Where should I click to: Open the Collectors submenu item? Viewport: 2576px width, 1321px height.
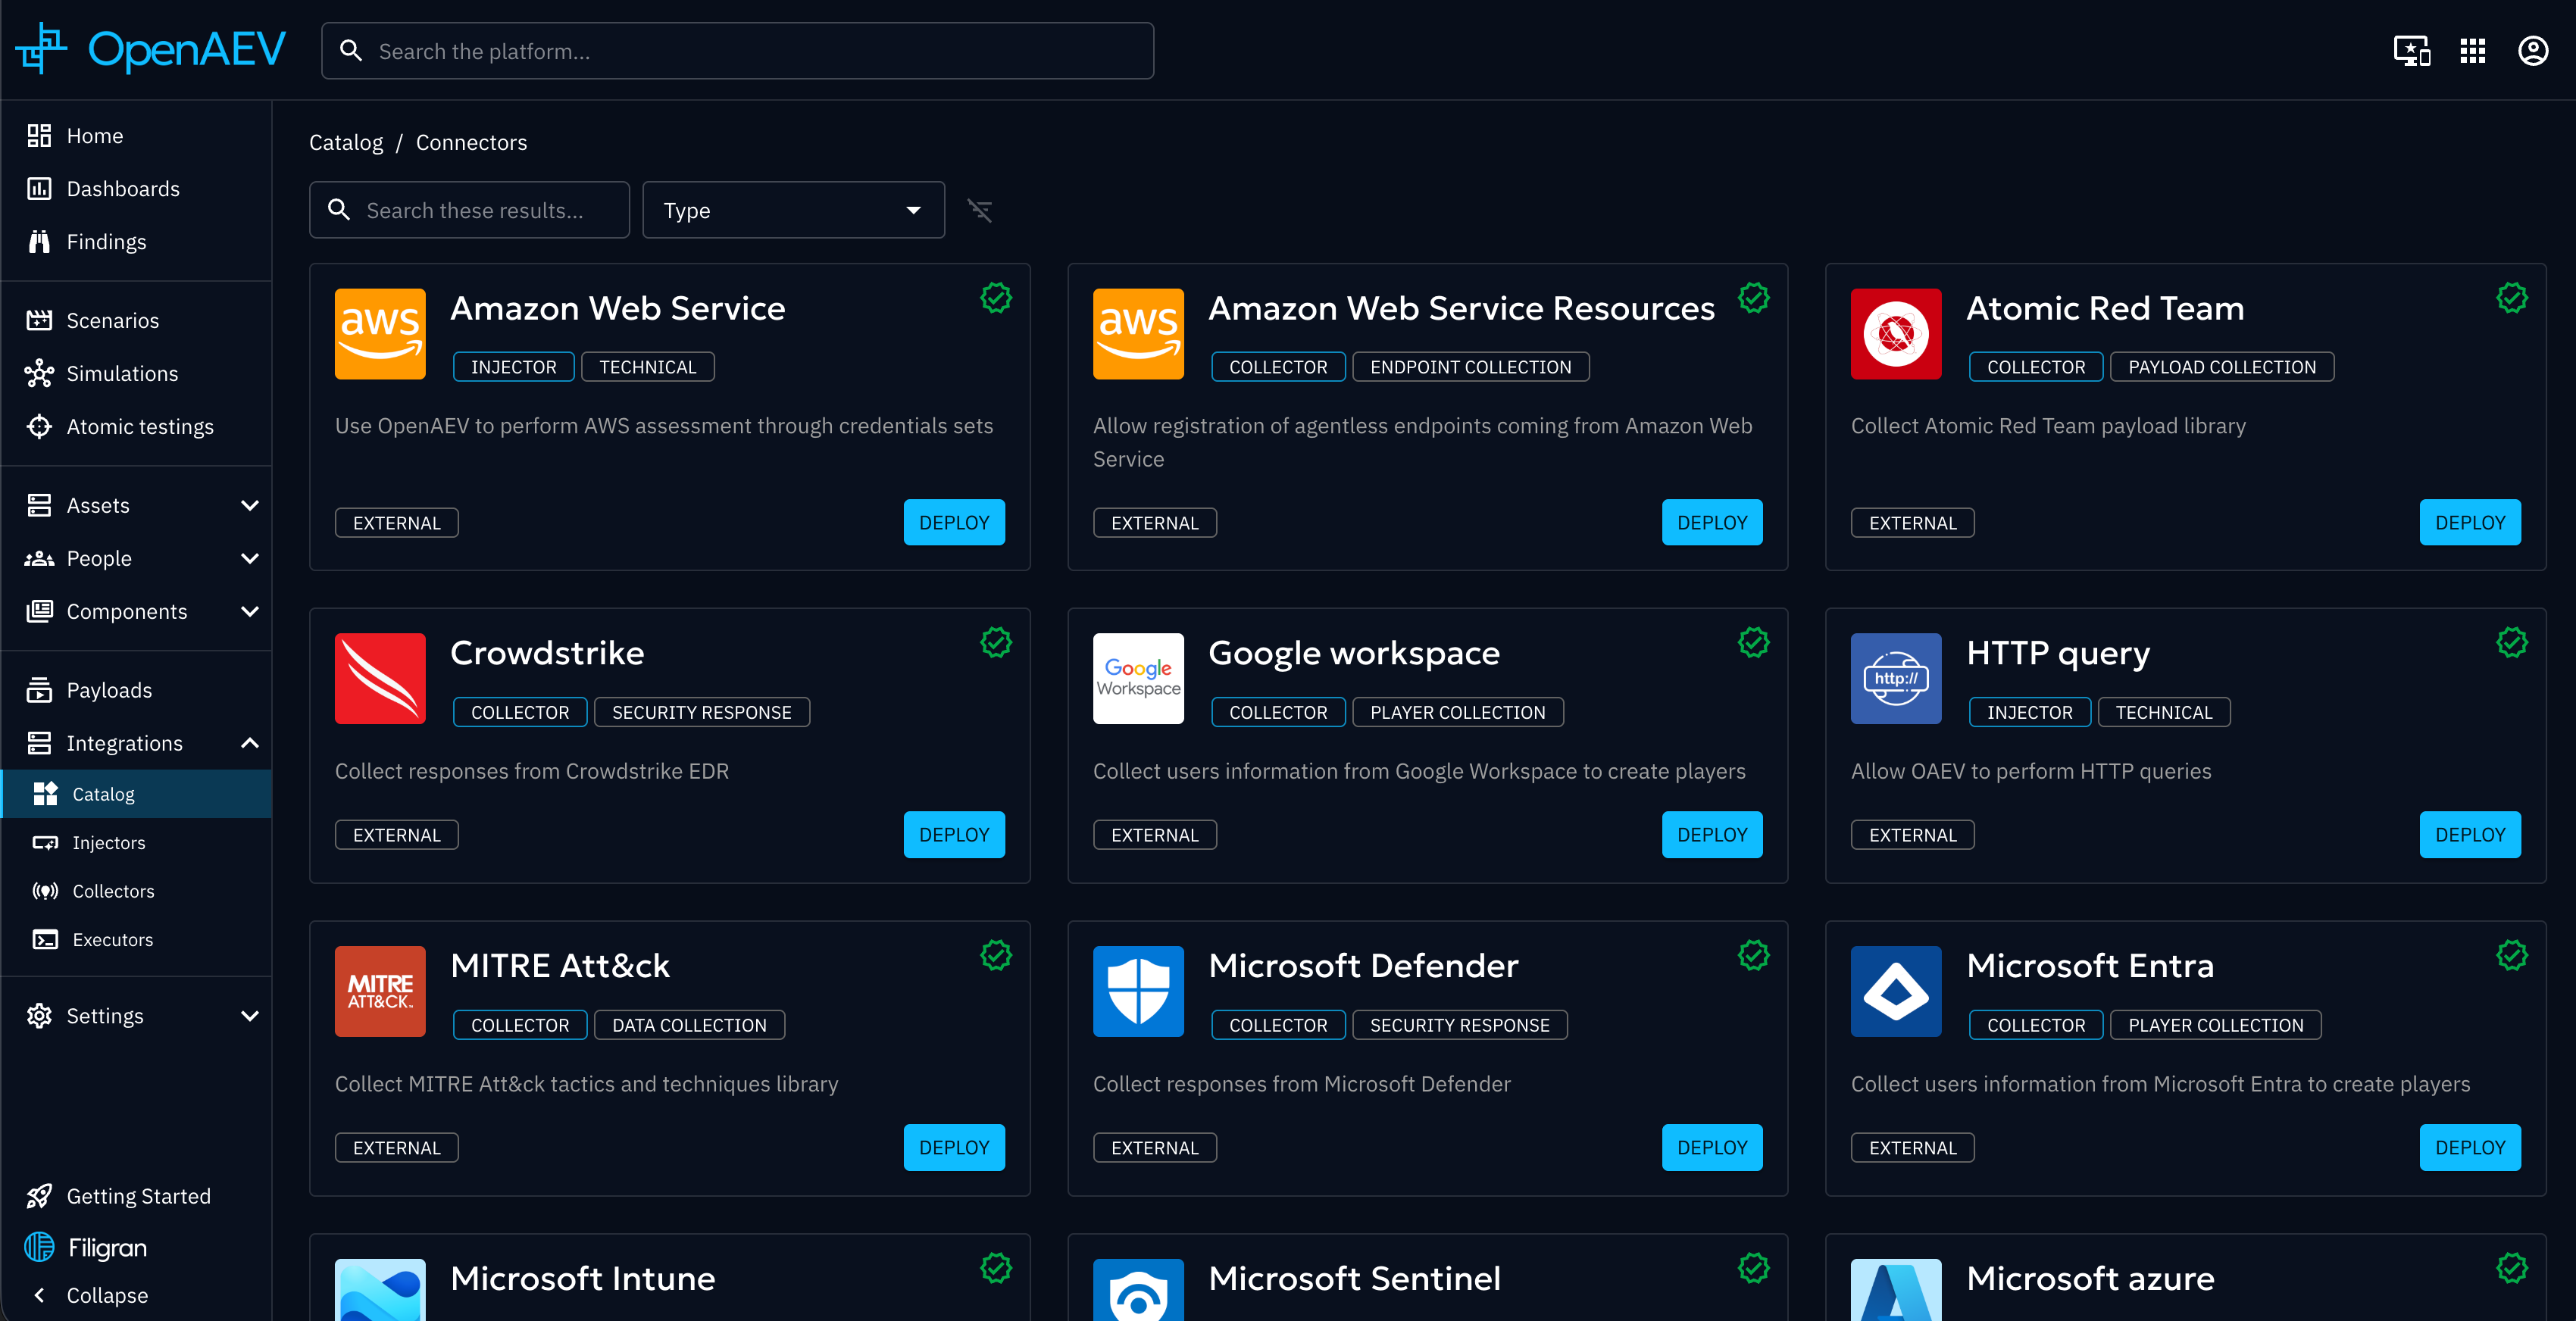[x=113, y=891]
